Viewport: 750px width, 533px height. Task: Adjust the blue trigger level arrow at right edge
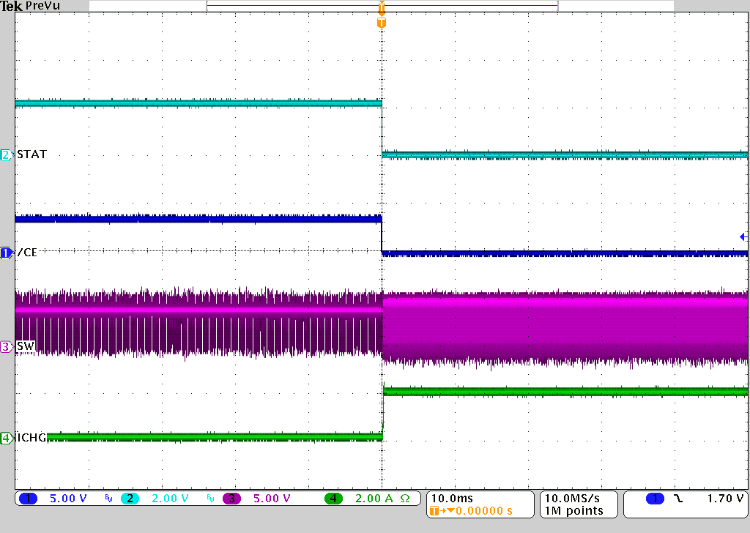[743, 236]
